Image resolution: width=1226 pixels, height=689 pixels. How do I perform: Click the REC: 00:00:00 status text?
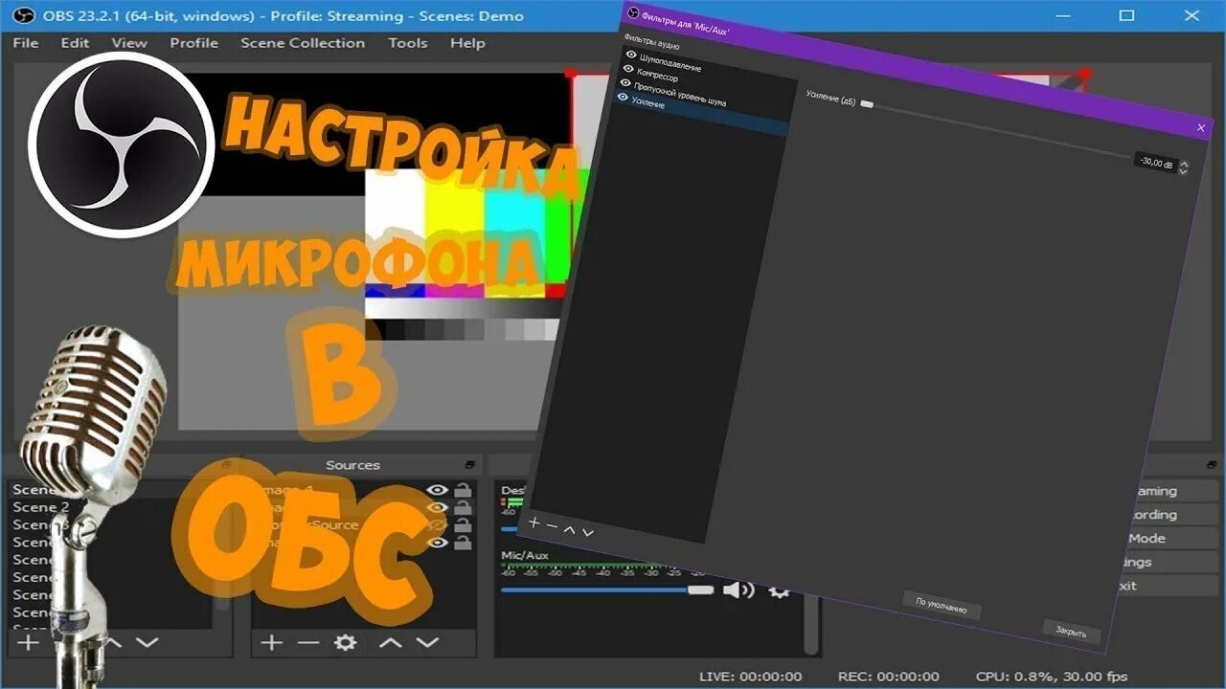888,677
